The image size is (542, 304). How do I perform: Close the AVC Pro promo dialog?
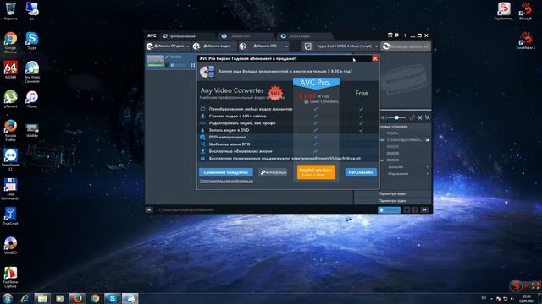pyautogui.click(x=375, y=58)
